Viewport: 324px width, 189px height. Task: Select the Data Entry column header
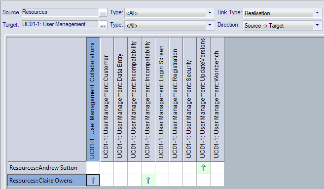click(x=121, y=100)
